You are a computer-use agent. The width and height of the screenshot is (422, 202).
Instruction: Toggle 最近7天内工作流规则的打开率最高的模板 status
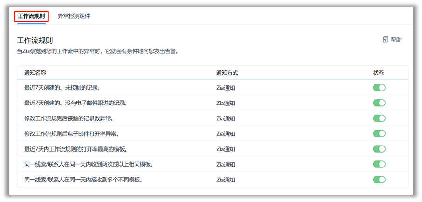[x=379, y=149]
